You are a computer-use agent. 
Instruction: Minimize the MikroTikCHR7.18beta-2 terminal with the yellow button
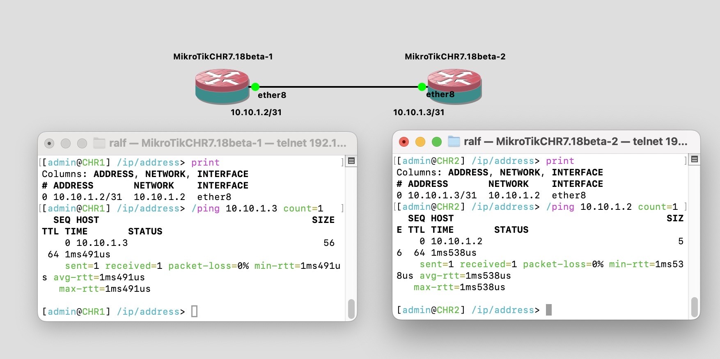point(420,142)
